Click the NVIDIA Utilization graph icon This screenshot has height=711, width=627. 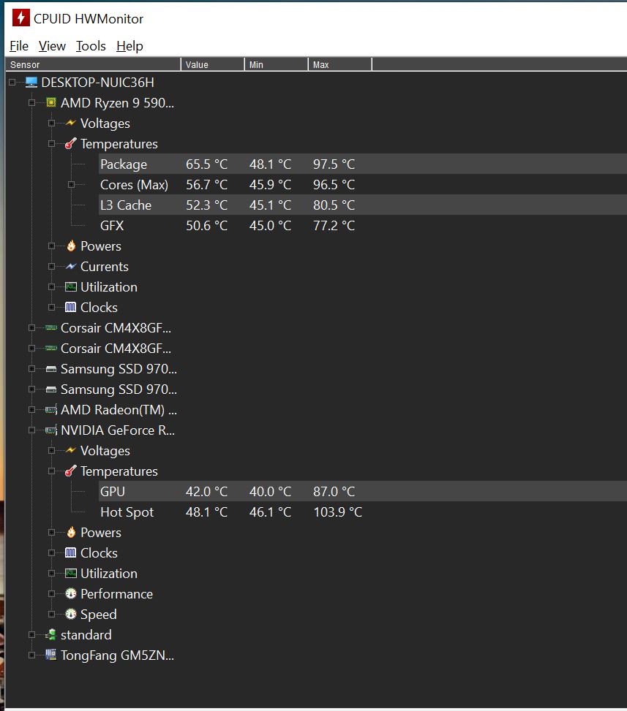pyautogui.click(x=71, y=573)
